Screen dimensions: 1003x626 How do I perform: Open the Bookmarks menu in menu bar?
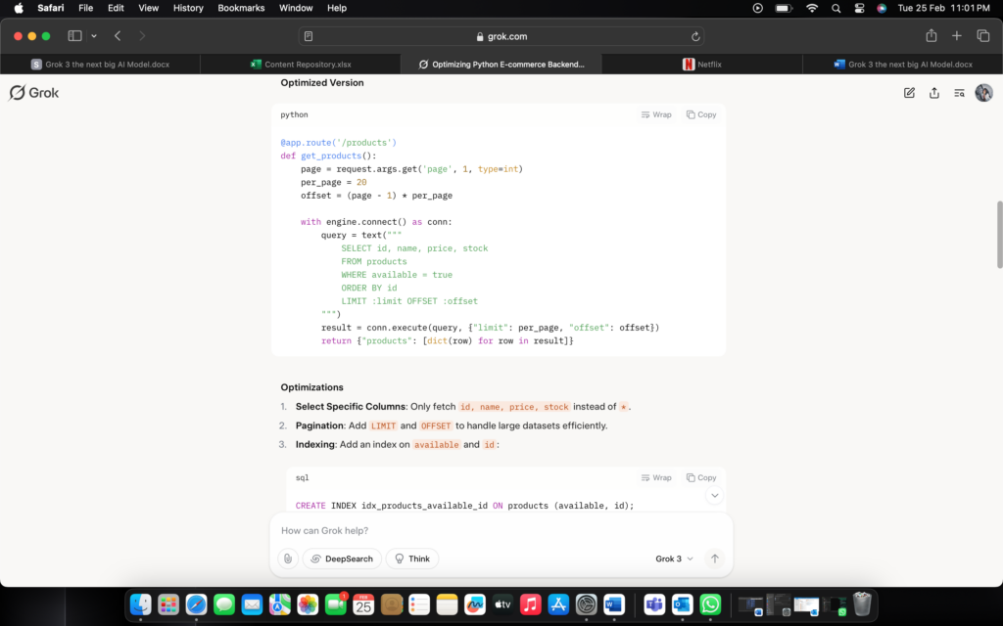point(241,8)
